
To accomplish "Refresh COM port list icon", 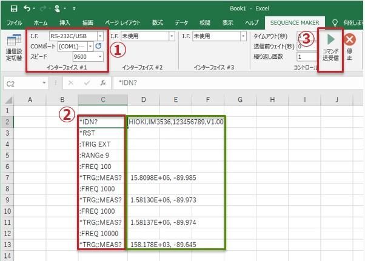I will point(99,46).
